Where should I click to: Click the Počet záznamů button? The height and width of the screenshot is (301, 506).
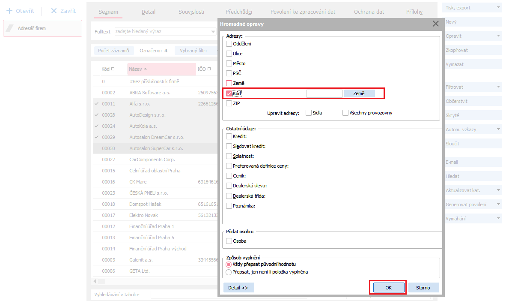click(x=113, y=51)
